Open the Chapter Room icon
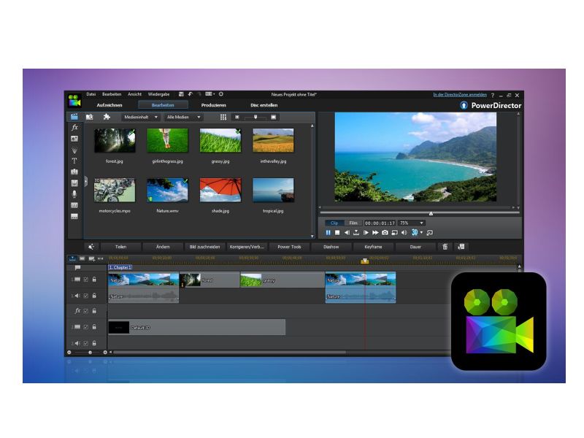The image size is (584, 438). 74,205
